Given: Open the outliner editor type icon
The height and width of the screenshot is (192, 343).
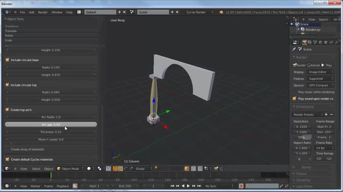Looking at the screenshot, I should pos(295,19).
